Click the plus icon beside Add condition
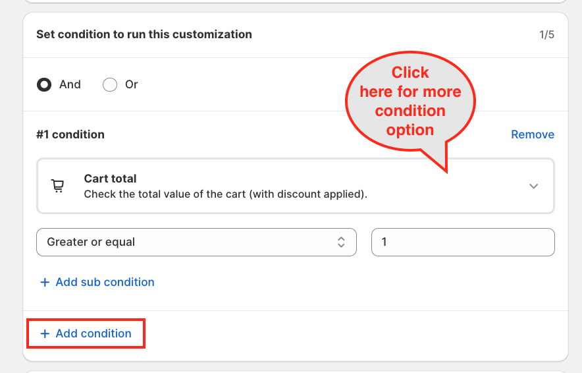This screenshot has height=373, width=582. (x=45, y=333)
